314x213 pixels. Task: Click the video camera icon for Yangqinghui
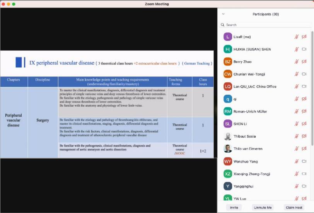click(x=304, y=186)
